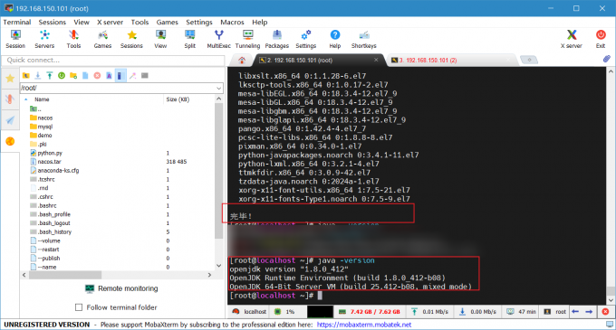Sort files by Size (KB) column
Screen dimensions: 616x330
point(178,99)
